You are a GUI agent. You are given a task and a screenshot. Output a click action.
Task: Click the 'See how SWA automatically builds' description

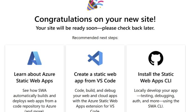tap(34, 100)
